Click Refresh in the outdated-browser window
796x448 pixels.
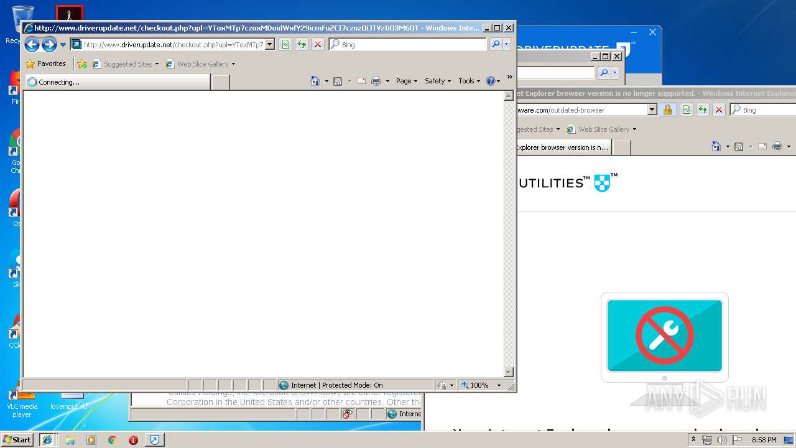click(x=703, y=110)
